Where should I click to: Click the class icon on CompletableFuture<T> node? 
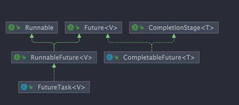click(x=110, y=57)
